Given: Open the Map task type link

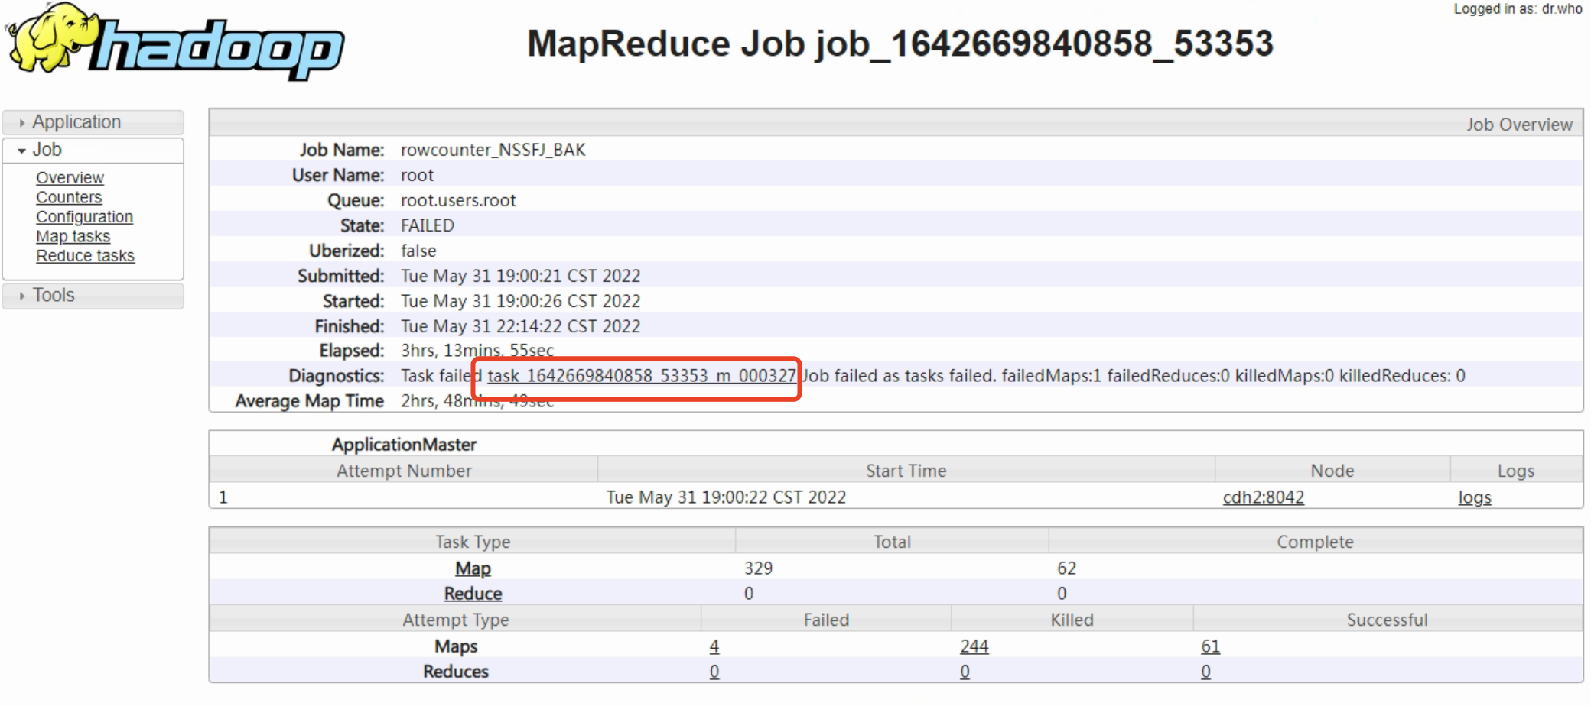Looking at the screenshot, I should 473,568.
